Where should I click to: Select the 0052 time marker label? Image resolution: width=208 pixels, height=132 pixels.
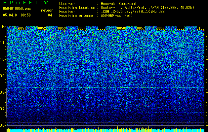point(42,28)
